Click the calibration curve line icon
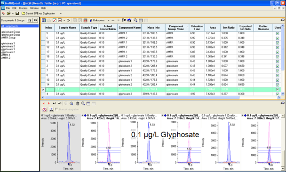Viewport: 286px width, 172px height. [55, 20]
